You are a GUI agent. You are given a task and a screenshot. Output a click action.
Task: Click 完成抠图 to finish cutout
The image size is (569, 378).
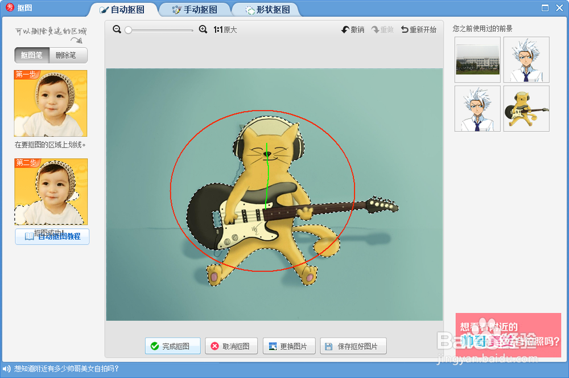click(x=173, y=346)
